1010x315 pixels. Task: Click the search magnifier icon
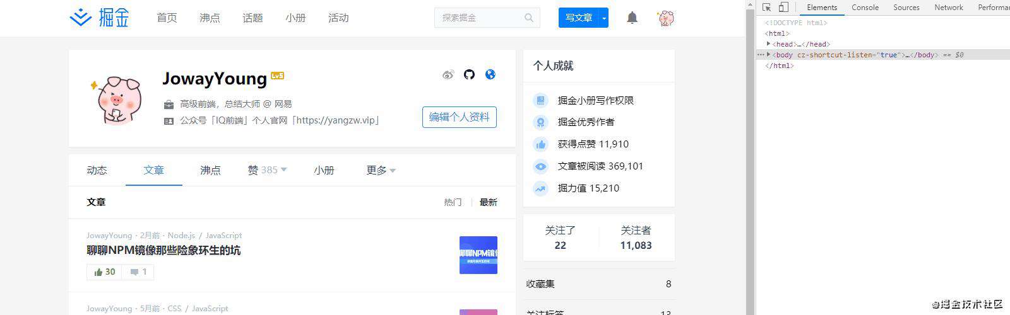tap(529, 18)
